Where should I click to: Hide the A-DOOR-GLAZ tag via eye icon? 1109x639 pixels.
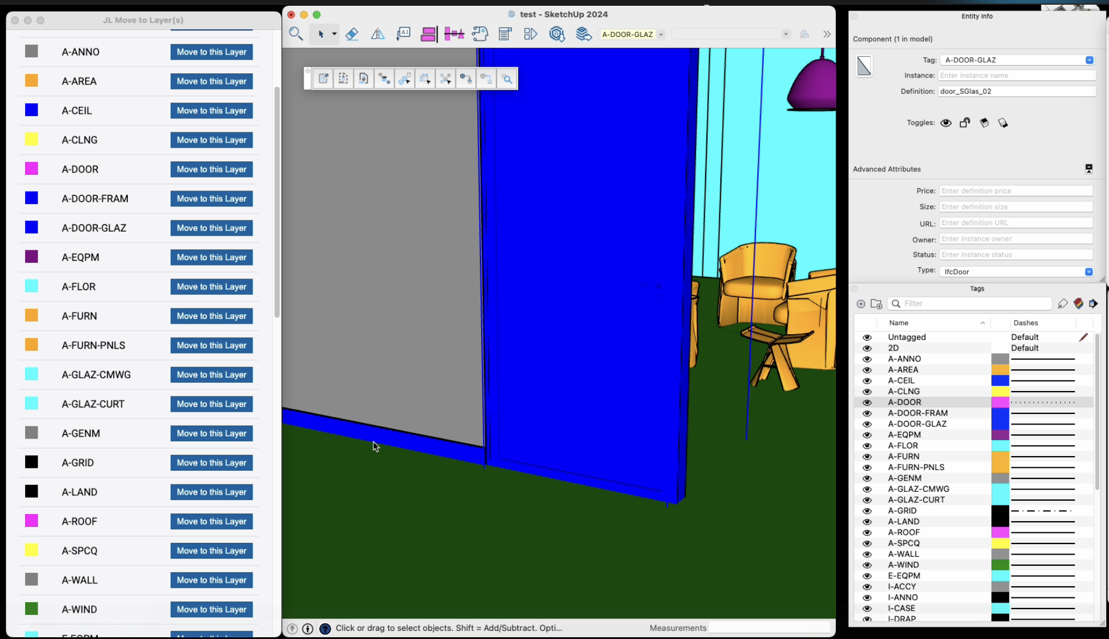pyautogui.click(x=867, y=424)
